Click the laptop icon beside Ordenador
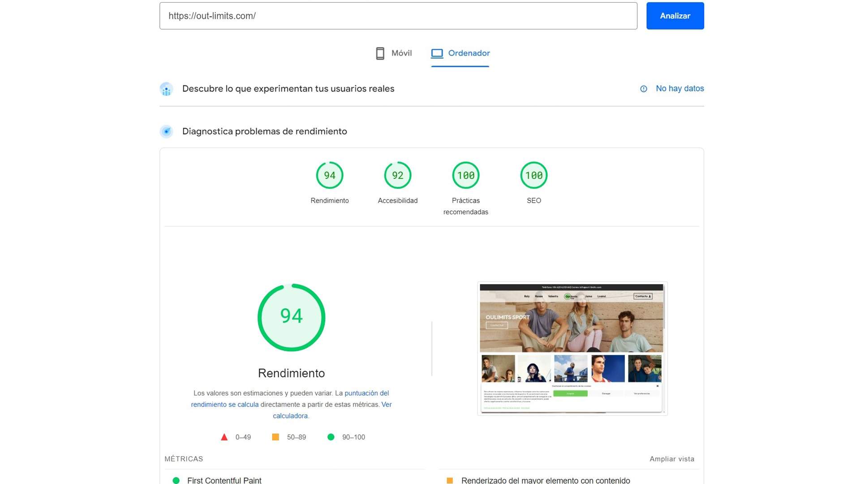The image size is (860, 484). click(x=437, y=53)
